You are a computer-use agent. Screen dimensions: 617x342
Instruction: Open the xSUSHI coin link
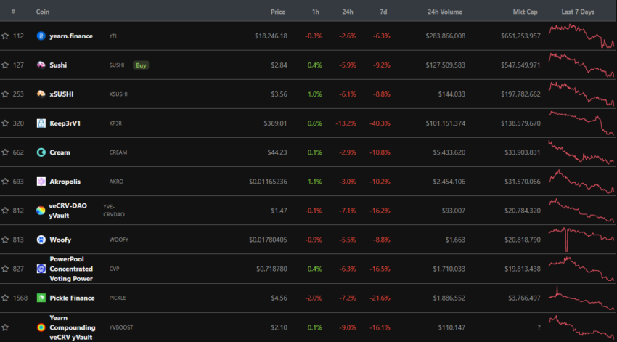tap(62, 94)
